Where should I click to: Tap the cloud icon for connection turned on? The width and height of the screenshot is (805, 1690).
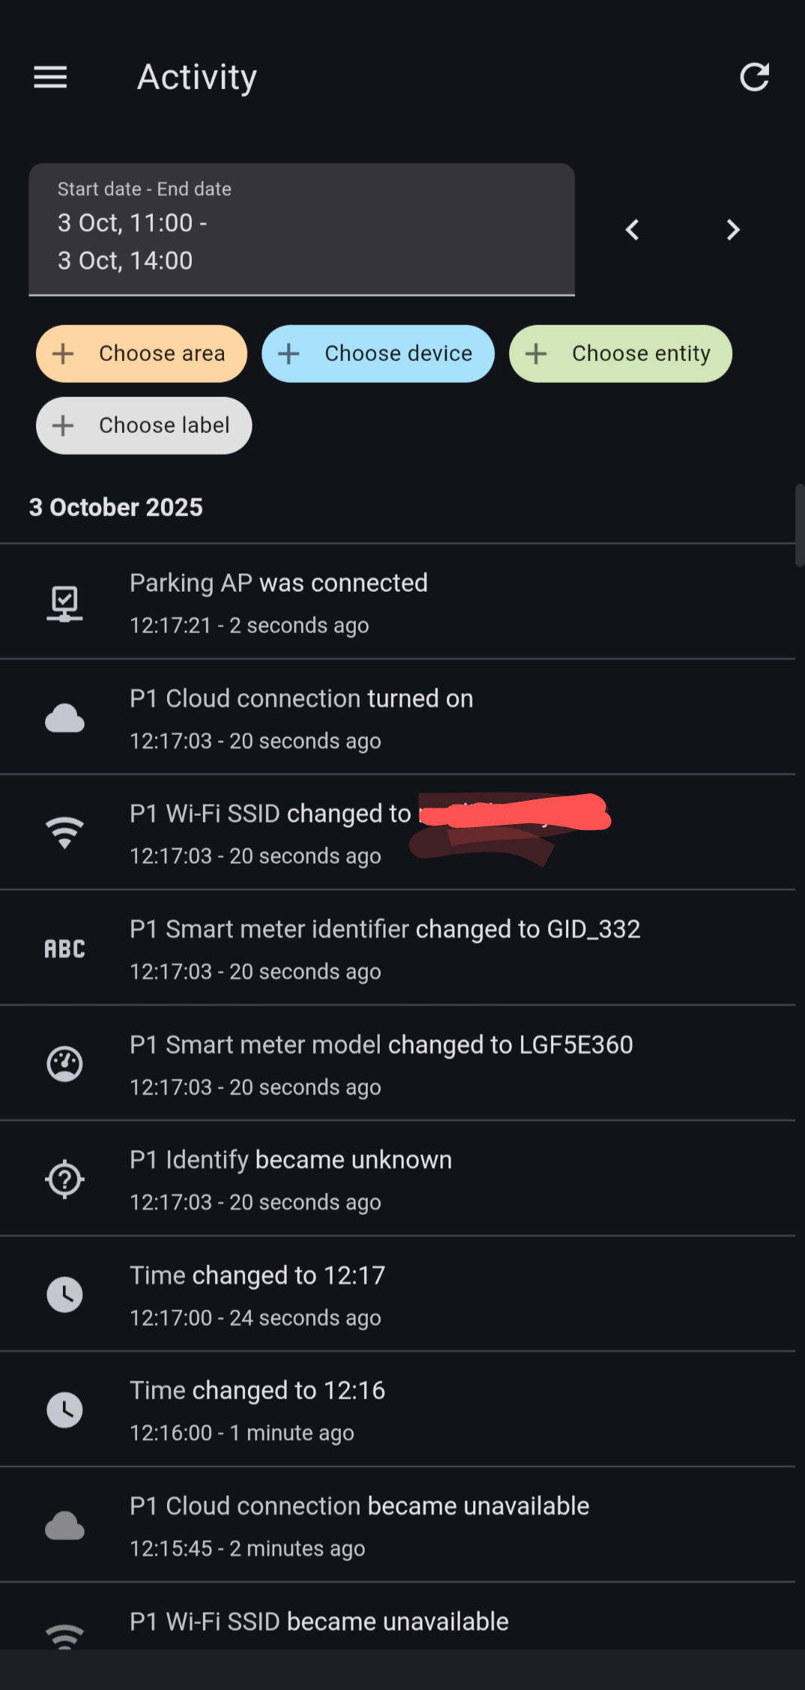coord(65,718)
